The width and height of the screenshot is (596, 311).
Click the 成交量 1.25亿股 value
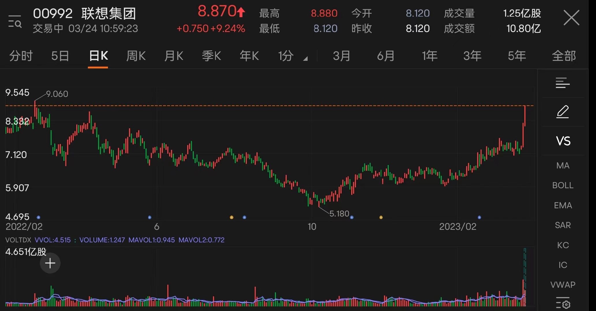(x=522, y=13)
